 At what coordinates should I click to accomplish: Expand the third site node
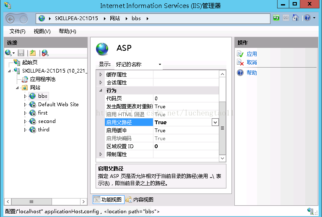point(25,130)
